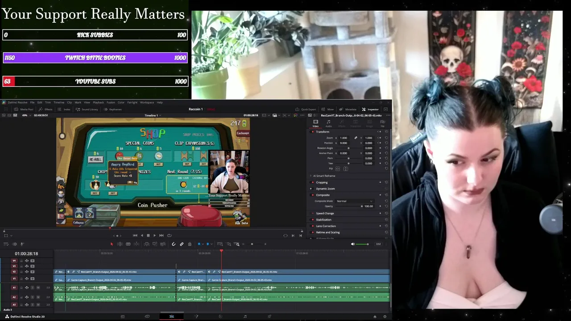Open the Fairlight page music-note tab
571x321 pixels.
pyautogui.click(x=245, y=317)
